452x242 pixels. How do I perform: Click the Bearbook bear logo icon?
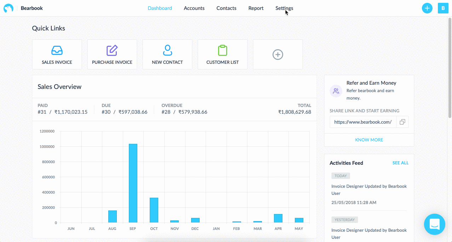point(8,8)
